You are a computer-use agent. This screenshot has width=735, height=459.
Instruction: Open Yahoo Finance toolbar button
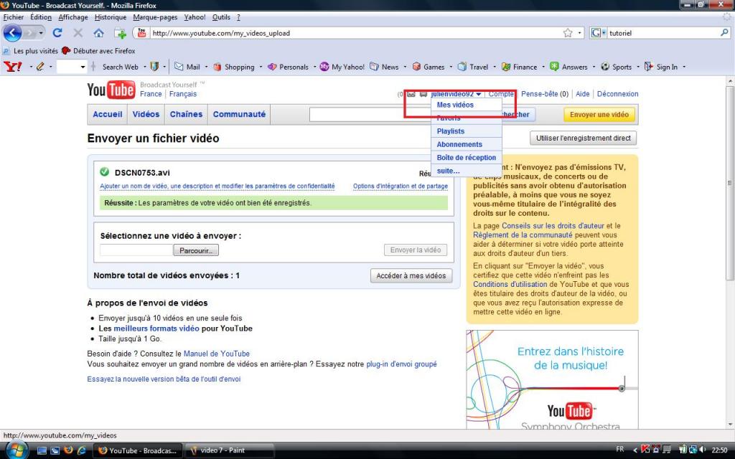click(520, 67)
